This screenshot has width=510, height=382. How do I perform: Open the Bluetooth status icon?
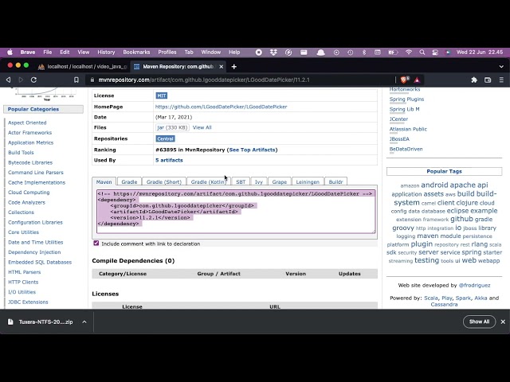coord(364,52)
